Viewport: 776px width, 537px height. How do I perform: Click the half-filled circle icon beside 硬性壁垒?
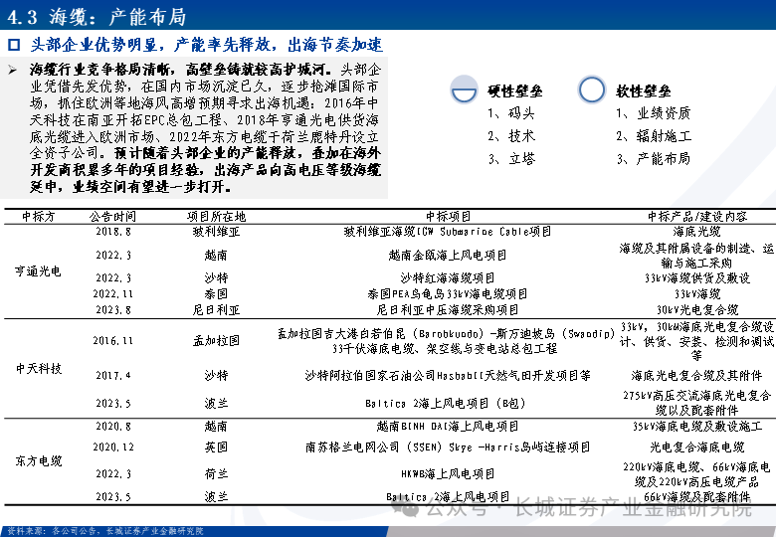pyautogui.click(x=464, y=89)
